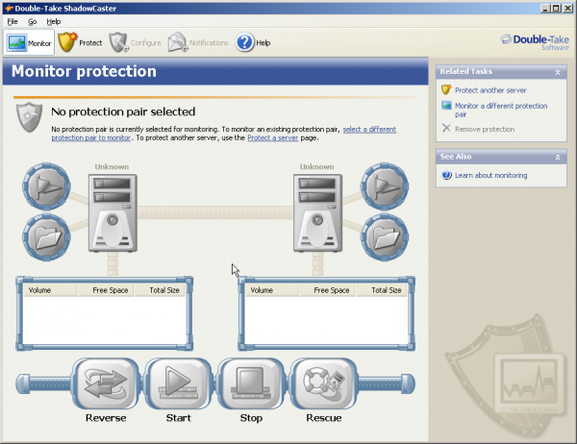Open the Help menu in menu bar

click(54, 22)
